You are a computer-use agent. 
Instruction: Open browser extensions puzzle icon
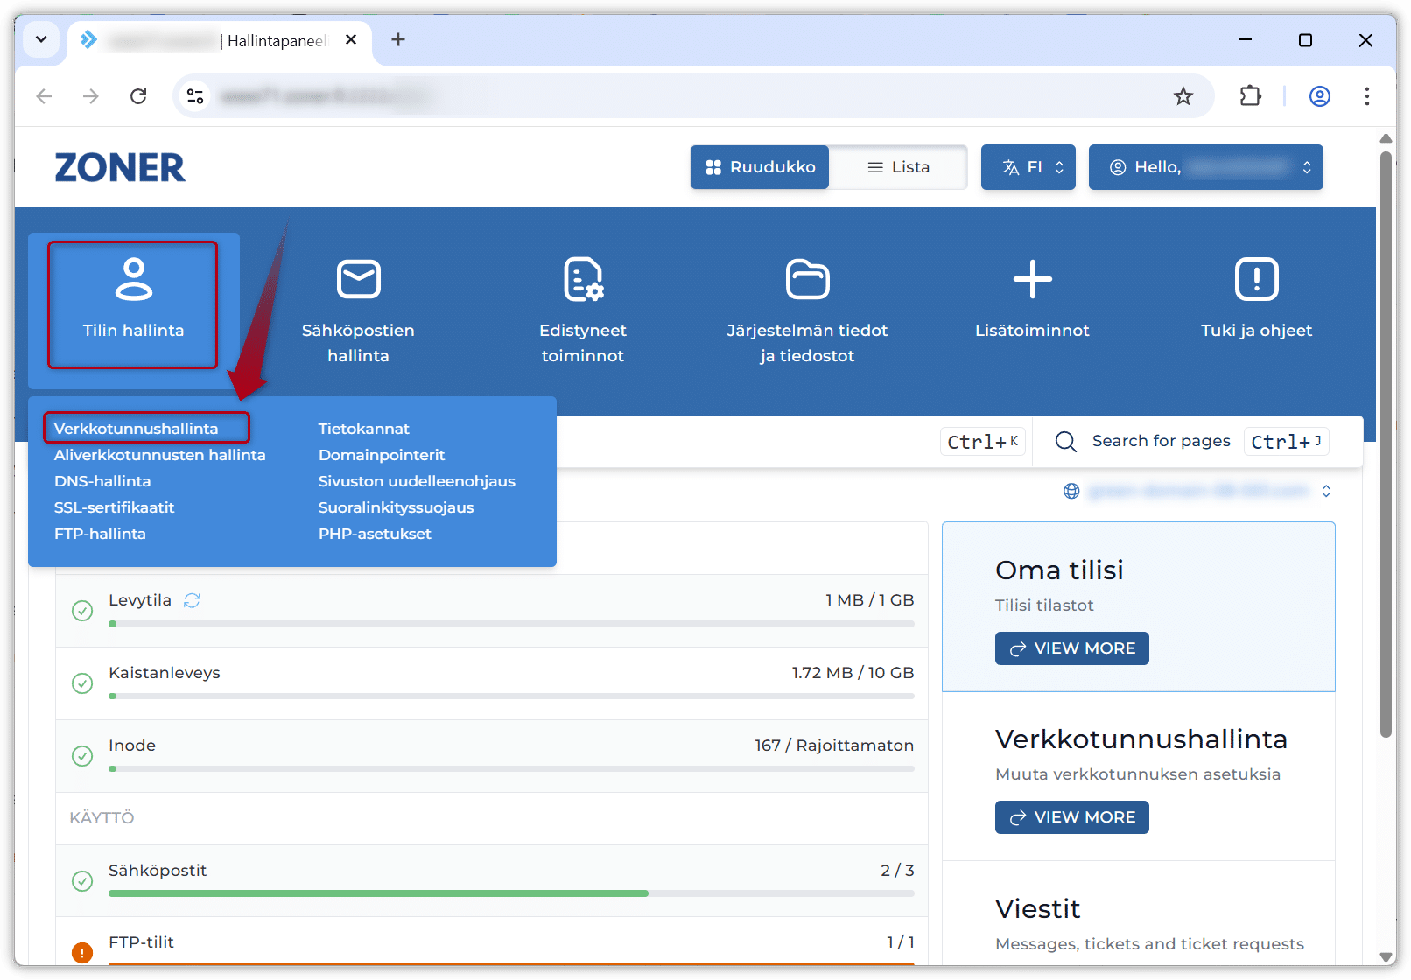[1250, 96]
